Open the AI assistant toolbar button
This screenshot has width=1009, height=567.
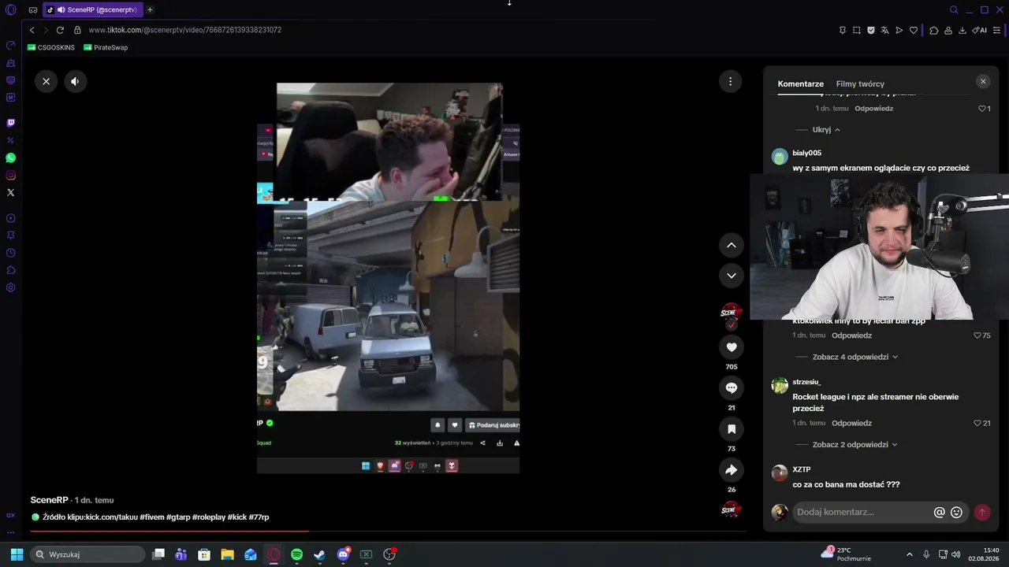coord(980,30)
